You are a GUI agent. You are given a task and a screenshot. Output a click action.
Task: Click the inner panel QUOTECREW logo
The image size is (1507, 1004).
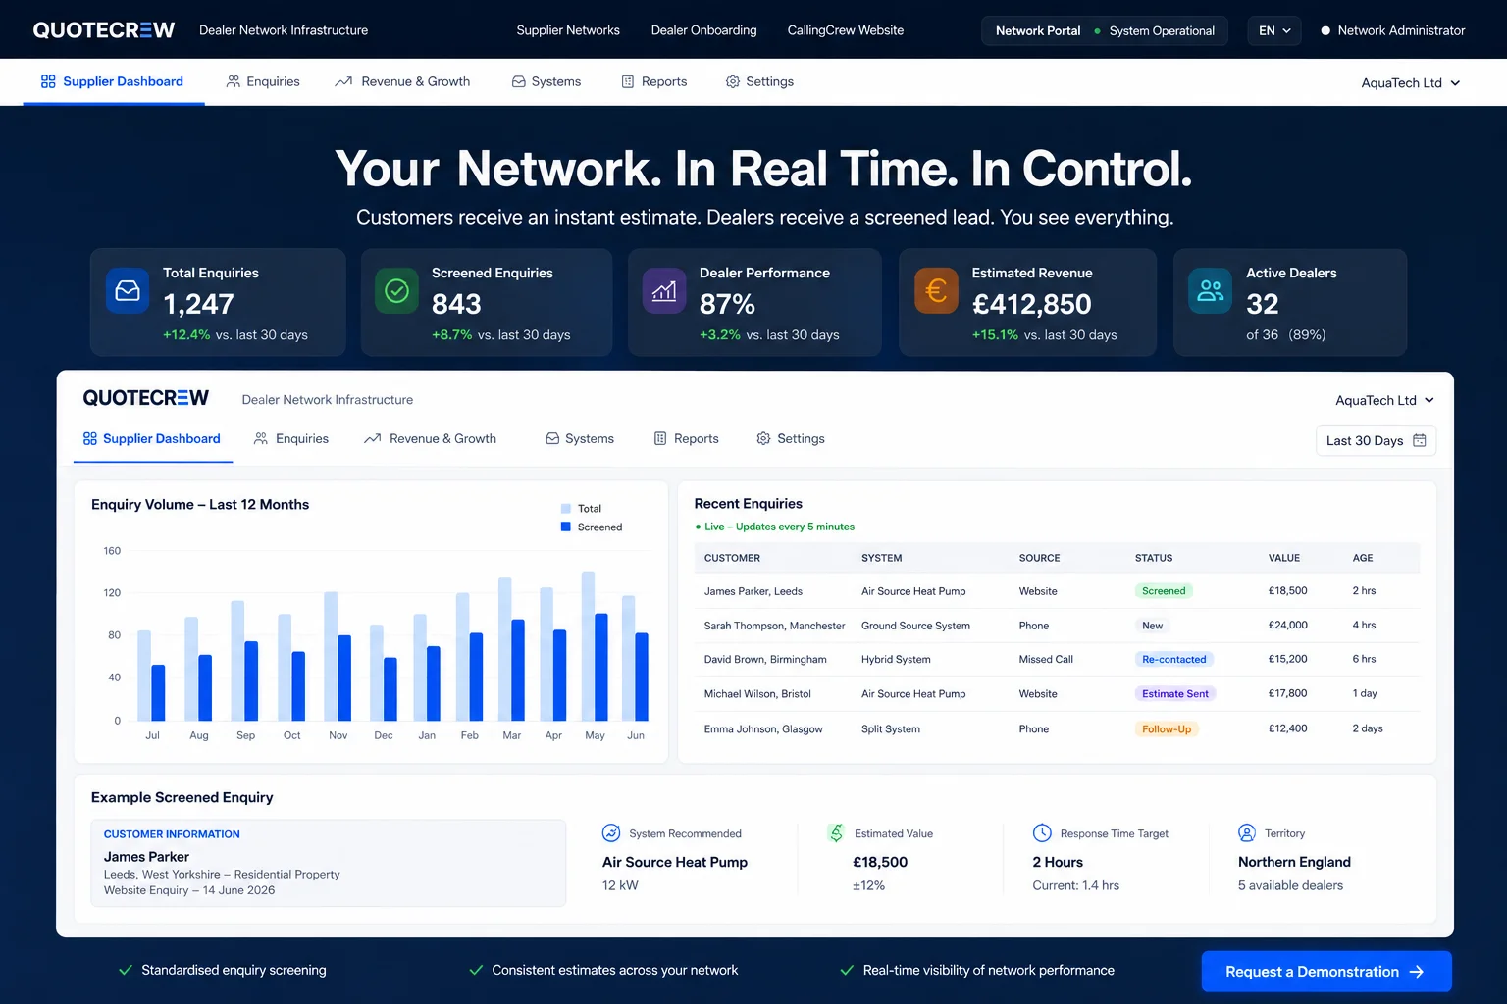pyautogui.click(x=146, y=398)
